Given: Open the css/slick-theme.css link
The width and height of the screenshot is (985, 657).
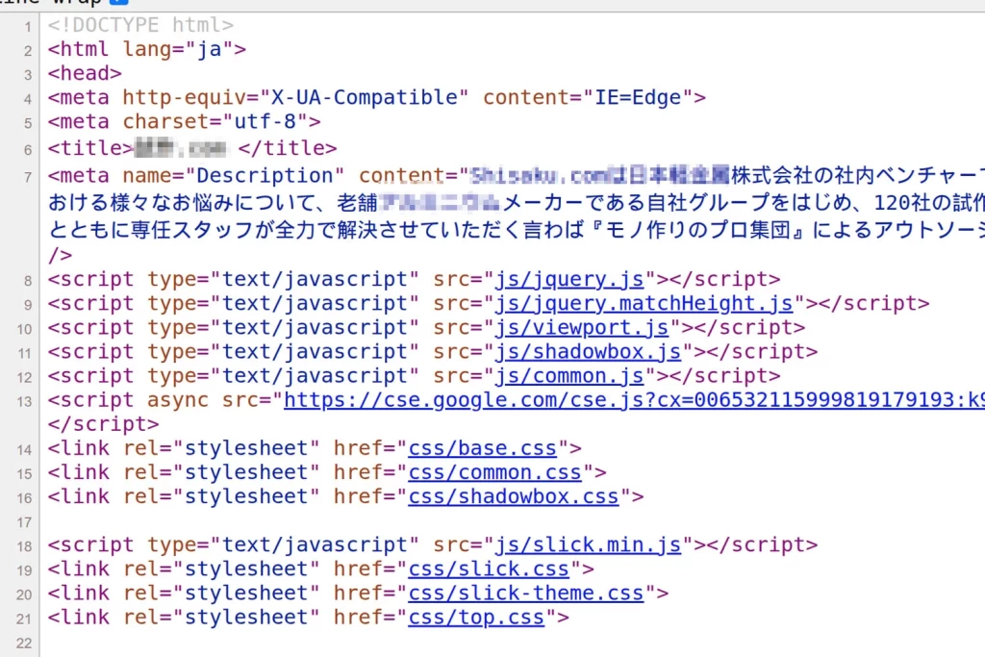Looking at the screenshot, I should coord(524,593).
